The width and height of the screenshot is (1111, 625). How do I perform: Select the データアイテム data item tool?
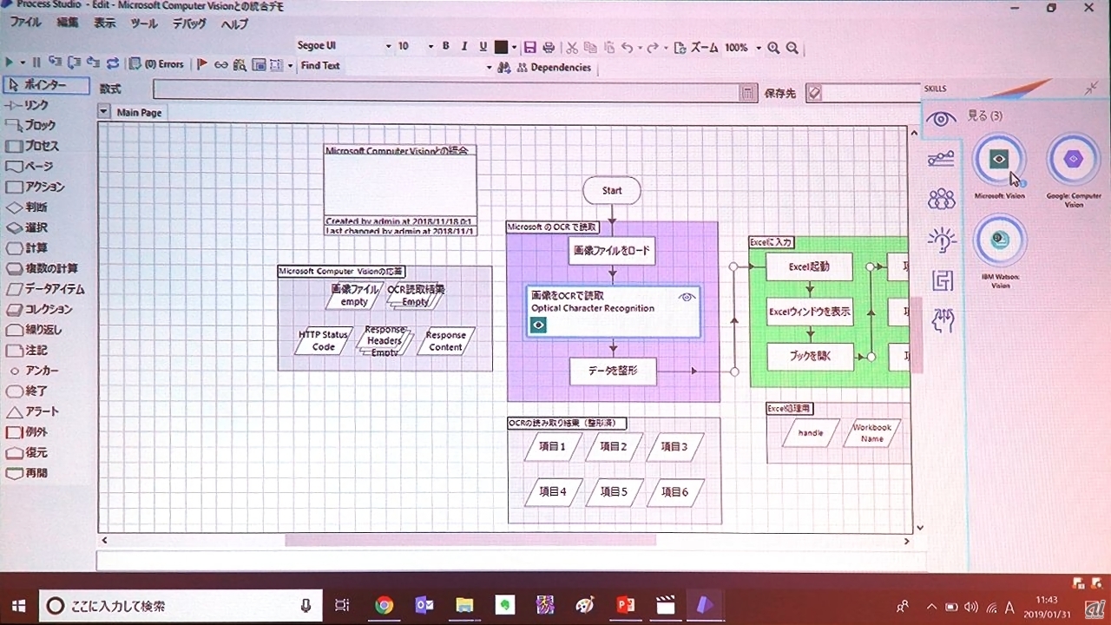(x=45, y=289)
